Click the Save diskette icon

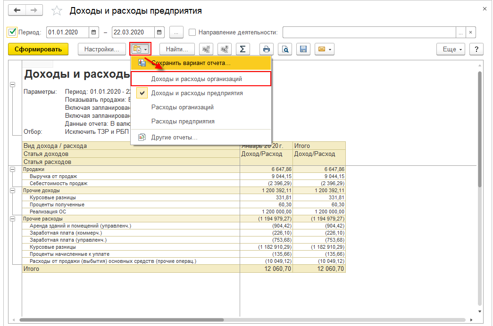click(x=304, y=49)
